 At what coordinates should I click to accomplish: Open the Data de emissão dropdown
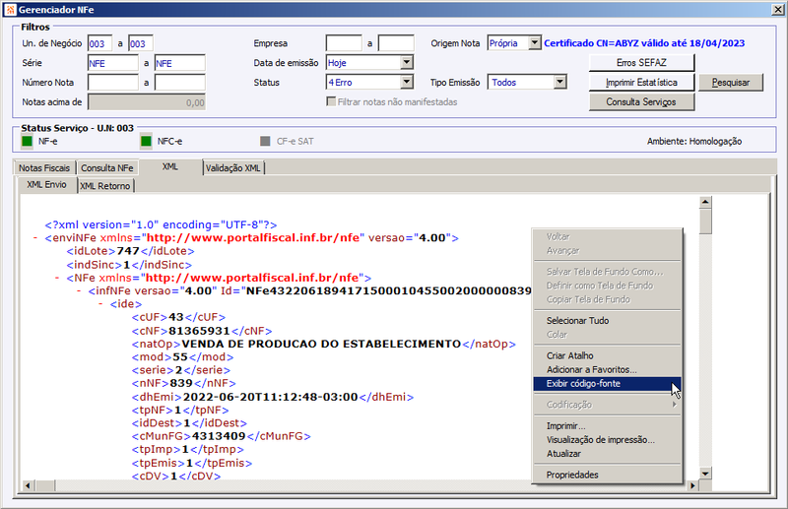coord(407,63)
